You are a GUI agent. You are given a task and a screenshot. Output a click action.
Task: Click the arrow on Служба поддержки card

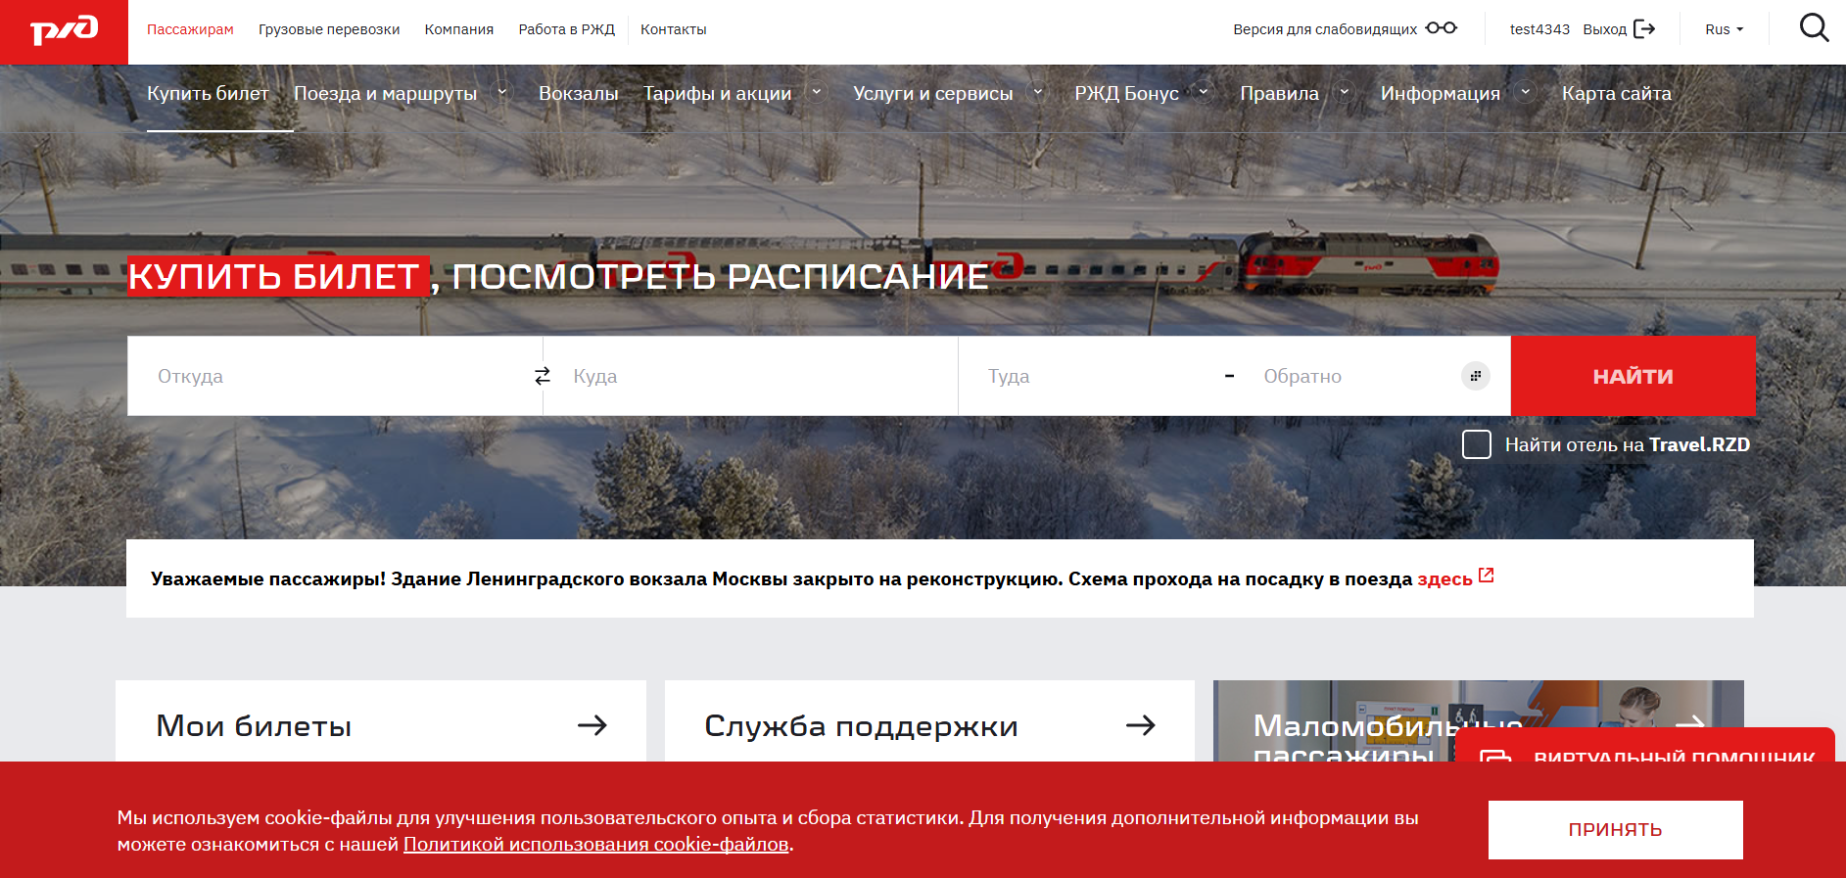[x=1141, y=725]
